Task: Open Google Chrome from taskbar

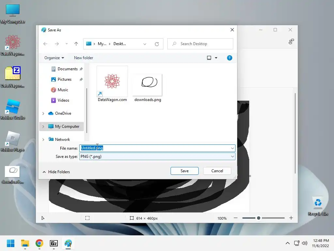Action: [x=39, y=243]
